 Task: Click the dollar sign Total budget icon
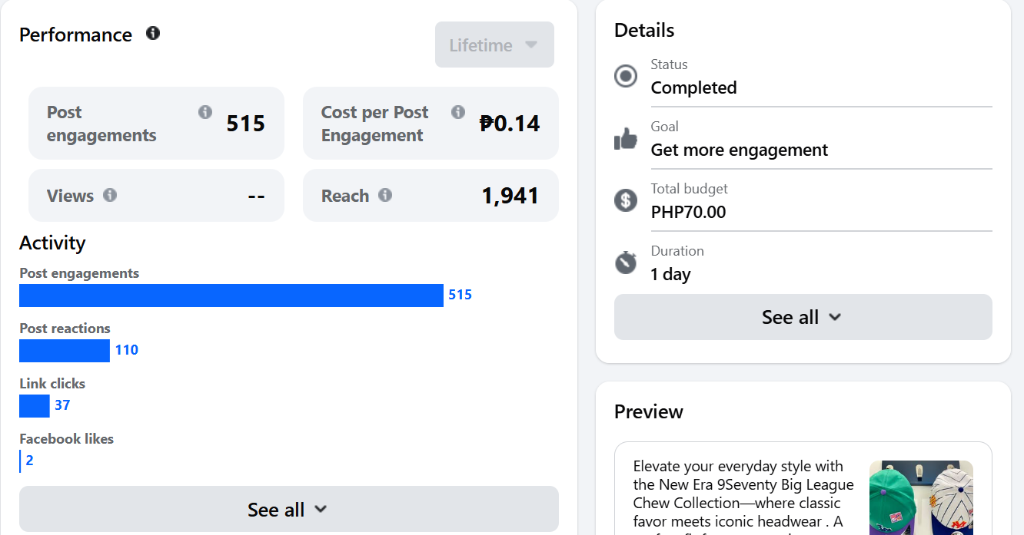(x=626, y=200)
